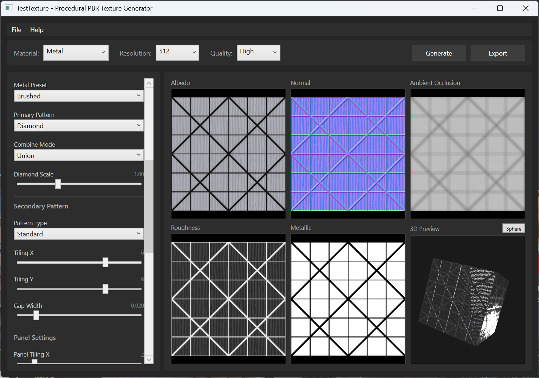539x378 pixels.
Task: Open the Help menu
Action: [37, 30]
